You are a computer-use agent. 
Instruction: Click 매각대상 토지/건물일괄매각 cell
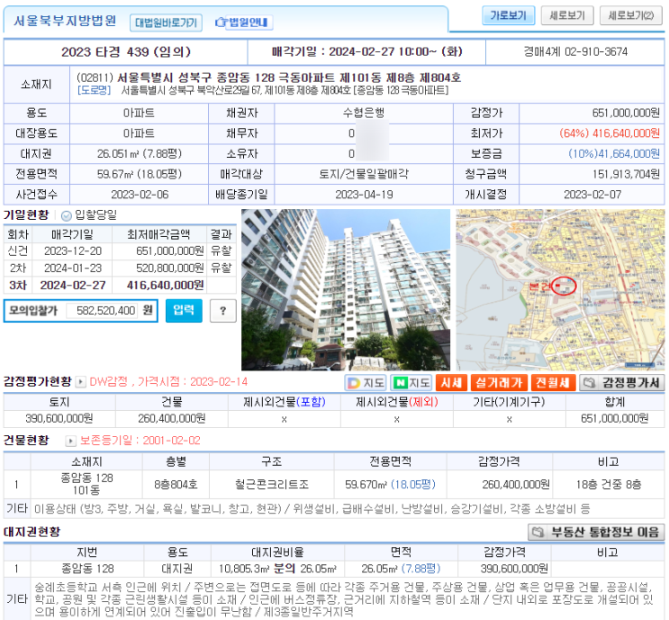(364, 174)
